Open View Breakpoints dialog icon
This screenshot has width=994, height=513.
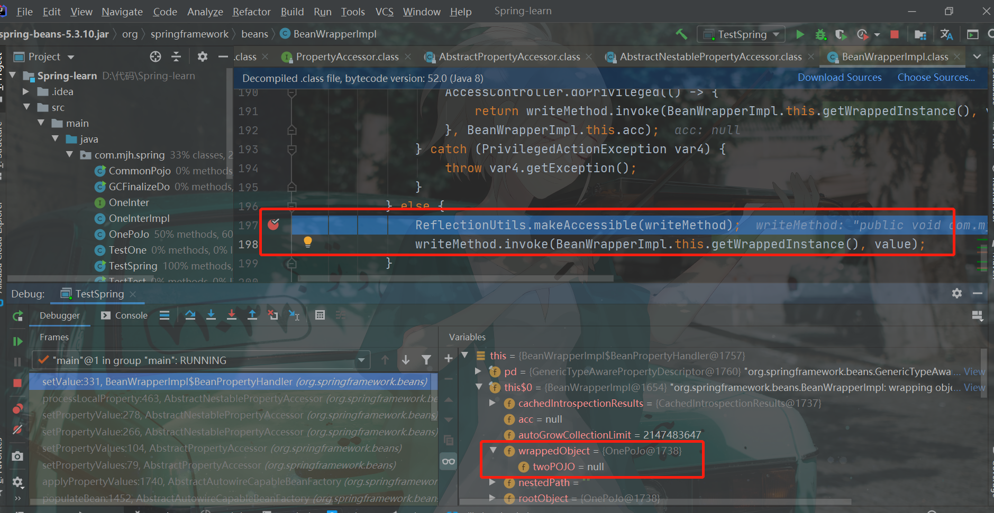tap(17, 409)
